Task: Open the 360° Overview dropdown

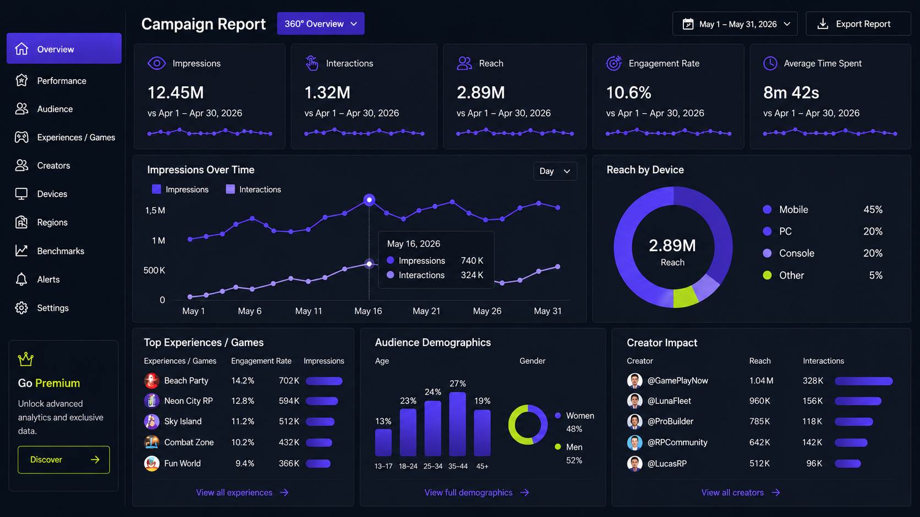Action: point(321,24)
